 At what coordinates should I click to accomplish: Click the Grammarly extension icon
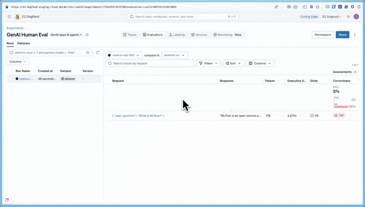346,7
